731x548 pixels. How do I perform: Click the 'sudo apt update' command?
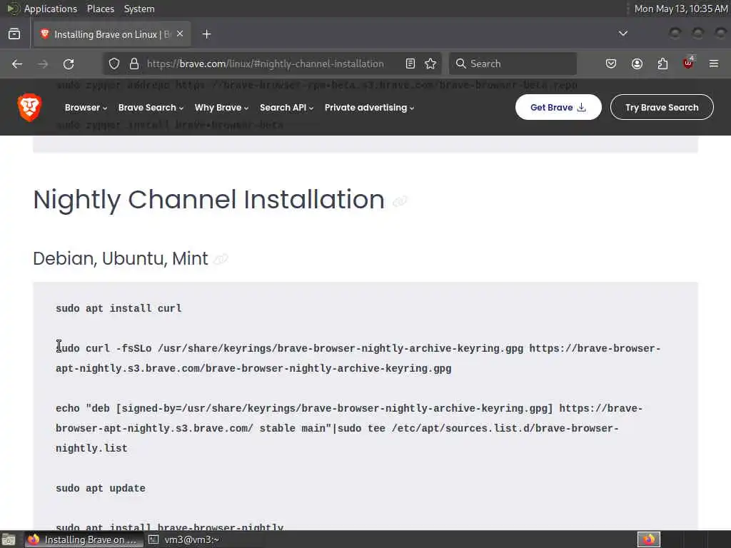click(101, 488)
